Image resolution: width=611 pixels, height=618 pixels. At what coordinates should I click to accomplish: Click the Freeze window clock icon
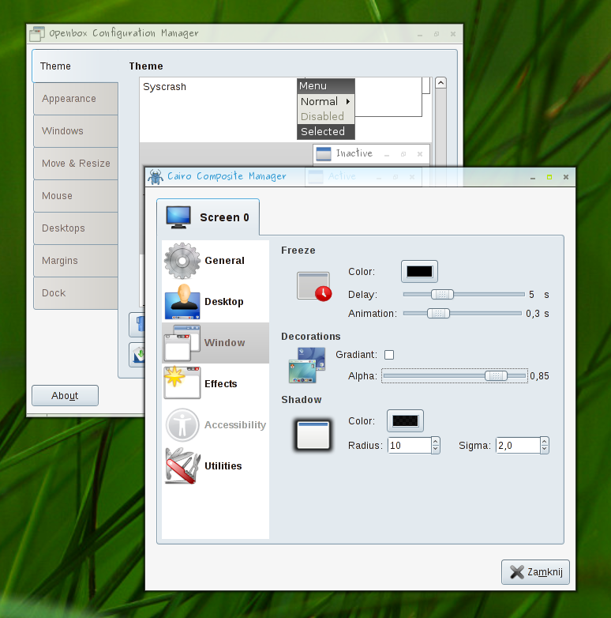[x=314, y=287]
